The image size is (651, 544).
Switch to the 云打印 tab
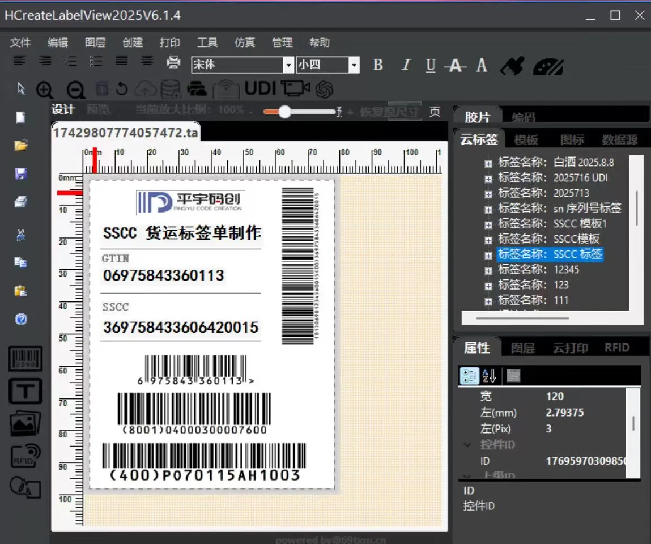point(571,347)
